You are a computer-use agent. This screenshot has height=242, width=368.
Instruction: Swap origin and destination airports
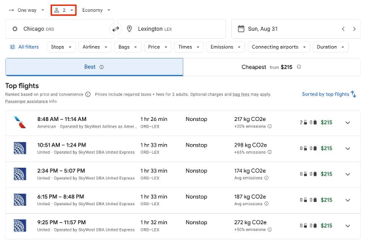pyautogui.click(x=116, y=29)
